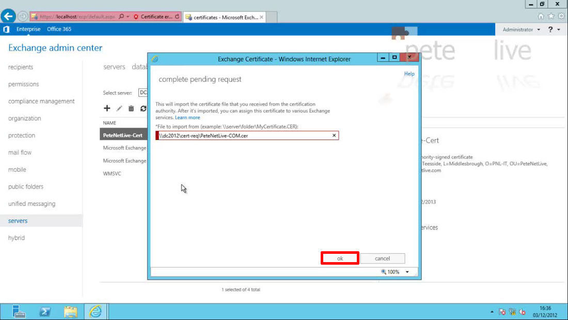Open public folders in the navigation

(26, 187)
